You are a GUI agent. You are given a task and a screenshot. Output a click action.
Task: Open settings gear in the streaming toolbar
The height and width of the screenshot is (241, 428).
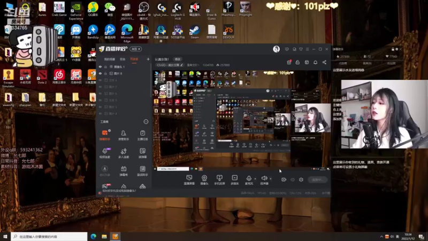point(301,179)
